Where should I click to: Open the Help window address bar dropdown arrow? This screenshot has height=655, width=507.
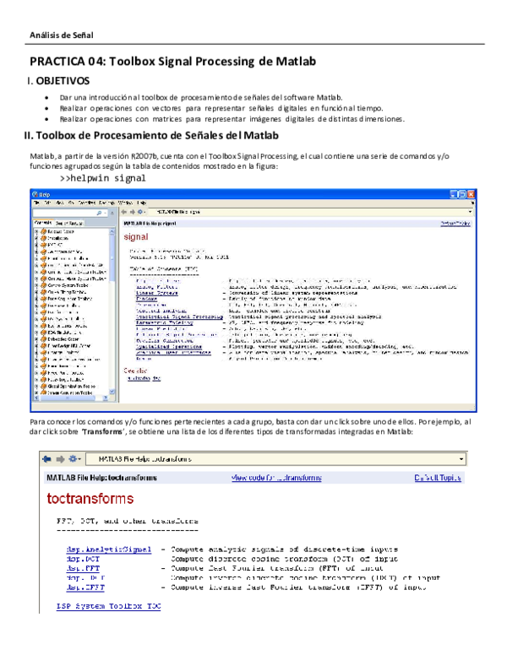[470, 212]
